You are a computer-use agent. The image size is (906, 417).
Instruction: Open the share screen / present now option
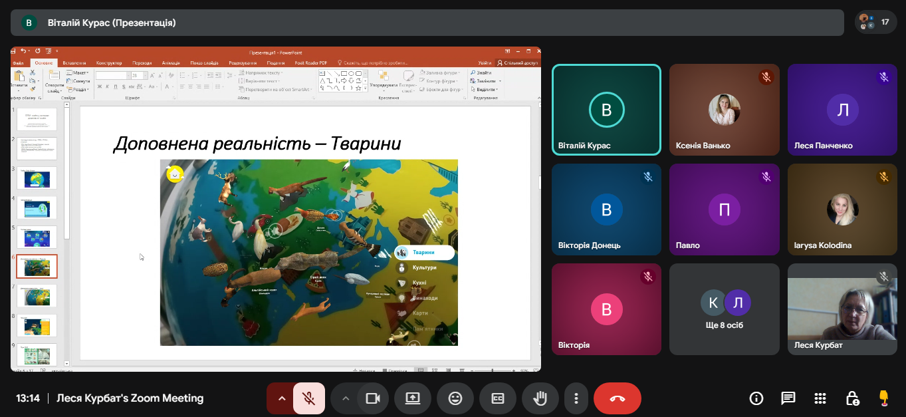tap(413, 398)
